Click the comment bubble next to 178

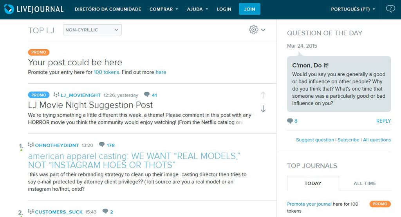coord(102,145)
